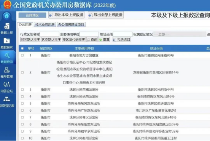Screen dimensions: 210x141
Task: Focus the 地址坐落 input field
Action: 123,34
